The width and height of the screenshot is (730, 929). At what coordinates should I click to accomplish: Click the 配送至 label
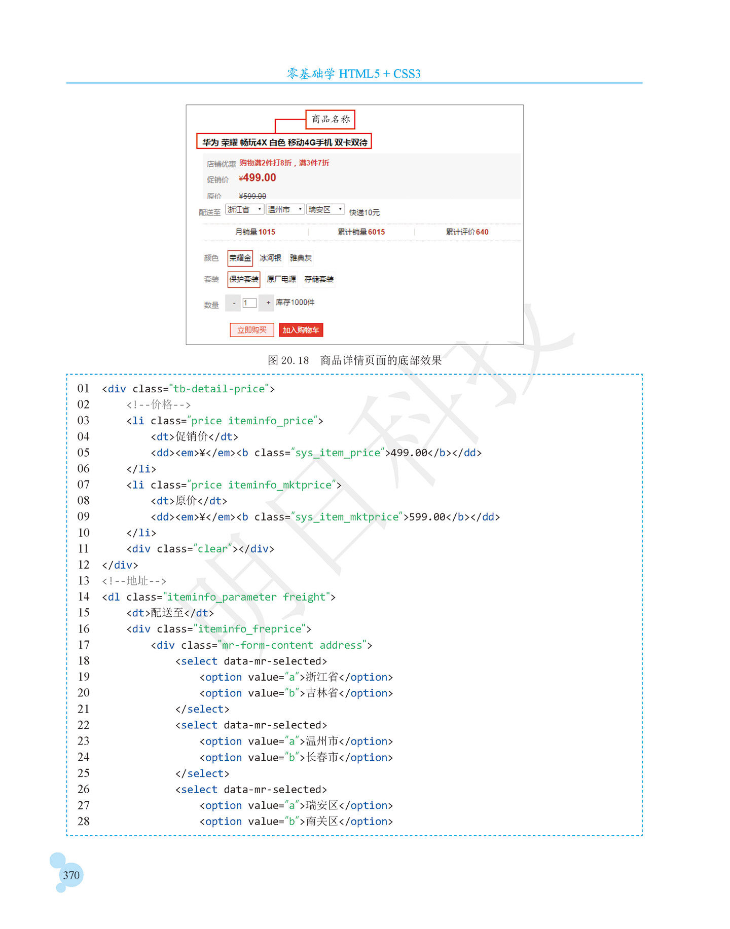pyautogui.click(x=209, y=212)
